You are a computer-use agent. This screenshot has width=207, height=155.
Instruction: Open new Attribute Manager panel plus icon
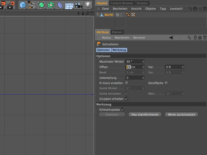click(x=205, y=38)
